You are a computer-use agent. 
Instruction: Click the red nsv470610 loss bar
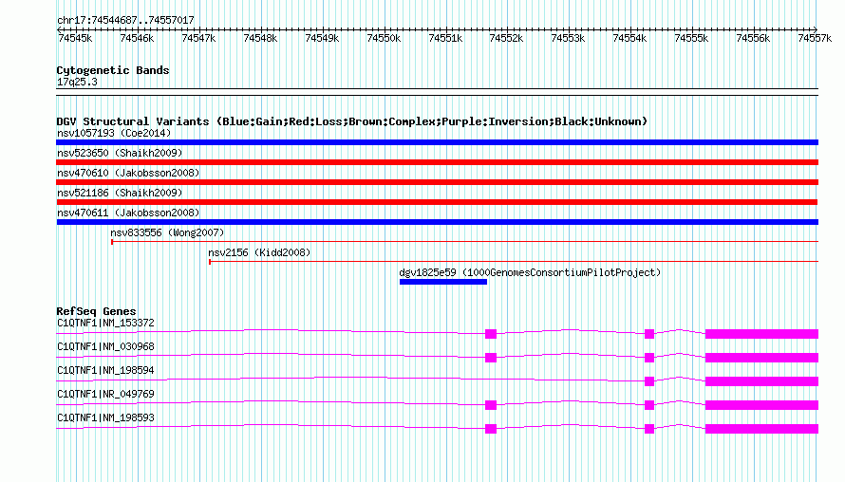click(437, 182)
